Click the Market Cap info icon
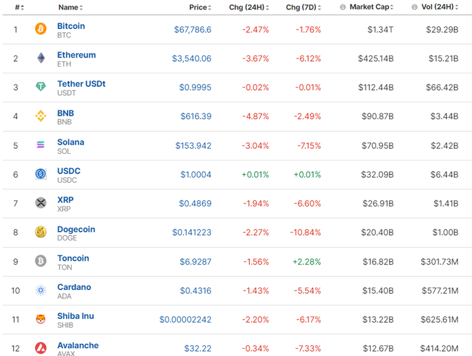Viewport: 472px width, 356px height. 343,7
